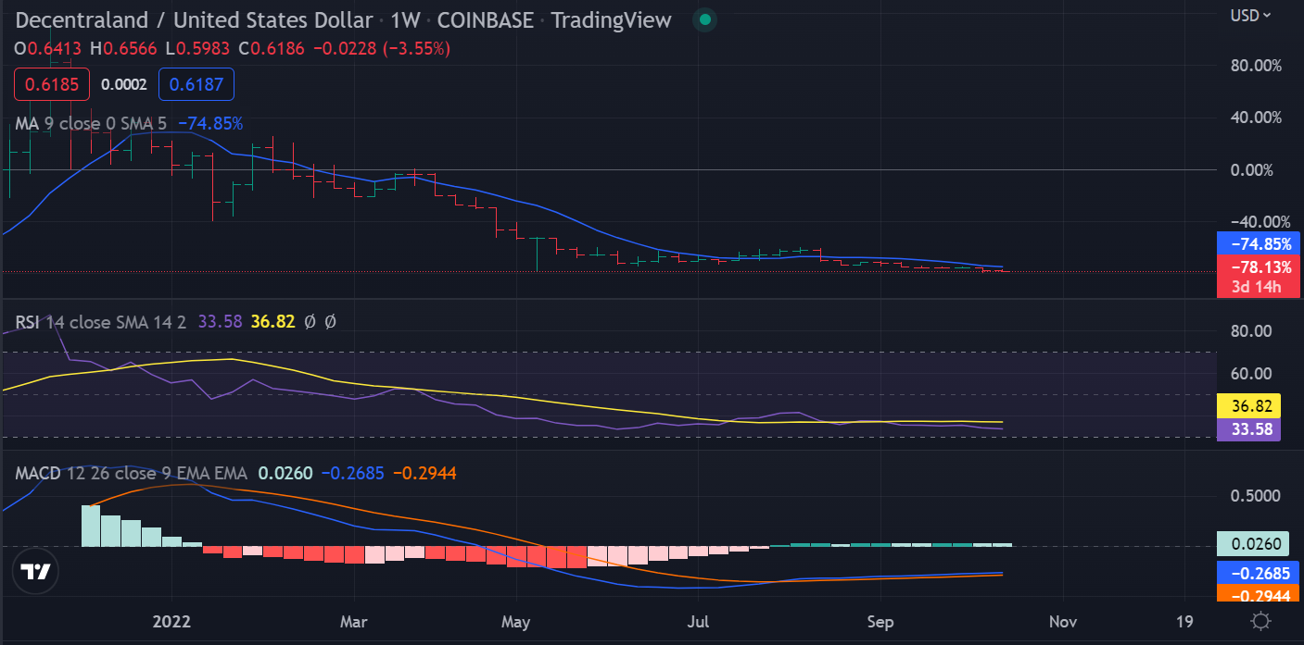The image size is (1304, 645).
Task: Click the orange signal value -0.2944 in legend
Action: 424,474
